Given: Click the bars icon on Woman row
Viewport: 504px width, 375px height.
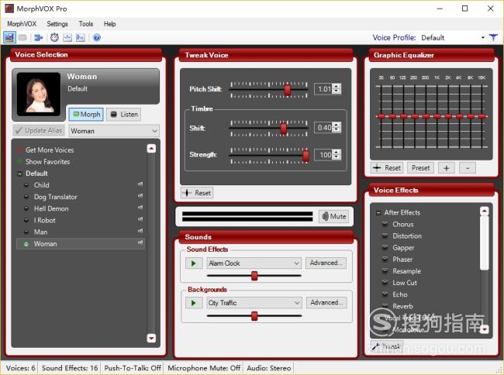Looking at the screenshot, I should 140,243.
